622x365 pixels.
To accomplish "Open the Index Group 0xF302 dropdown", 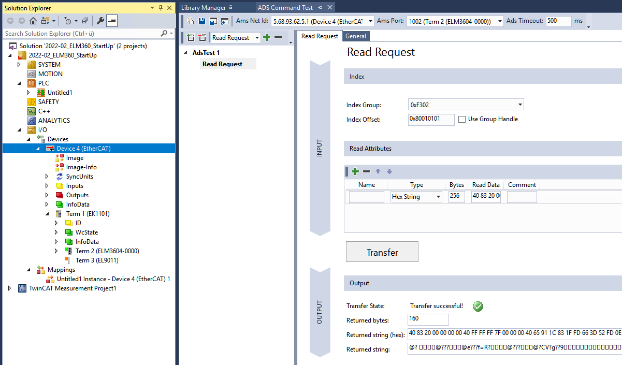I will coord(519,105).
